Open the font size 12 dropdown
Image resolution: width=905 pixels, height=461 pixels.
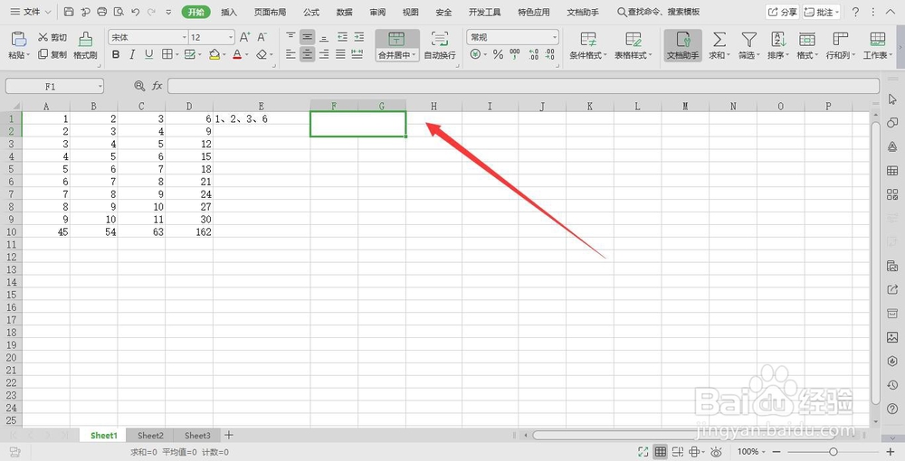coord(231,37)
